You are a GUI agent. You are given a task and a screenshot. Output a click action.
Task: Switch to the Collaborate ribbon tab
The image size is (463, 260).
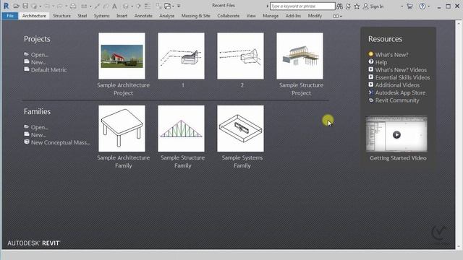click(x=229, y=16)
